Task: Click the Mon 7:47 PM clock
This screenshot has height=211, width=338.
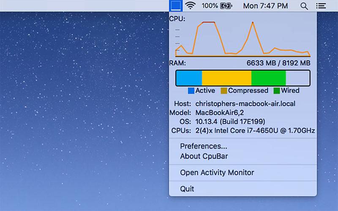Action: (265, 6)
